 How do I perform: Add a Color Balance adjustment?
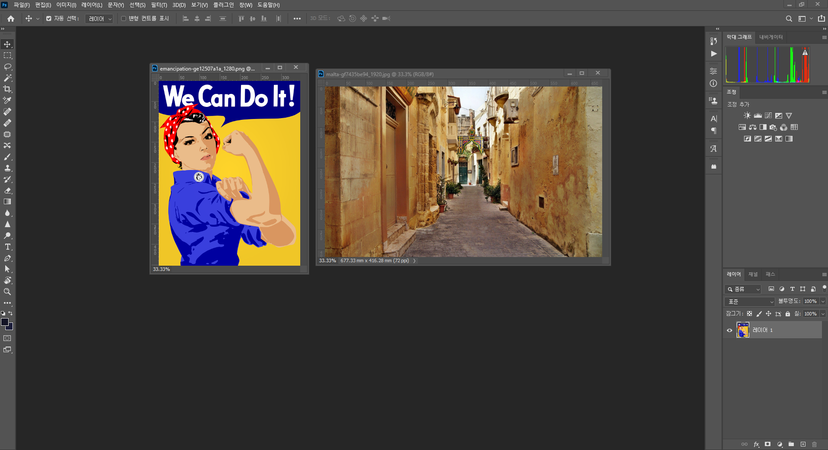[x=753, y=127]
